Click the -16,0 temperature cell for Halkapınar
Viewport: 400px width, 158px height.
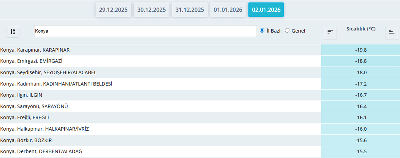pyautogui.click(x=361, y=129)
